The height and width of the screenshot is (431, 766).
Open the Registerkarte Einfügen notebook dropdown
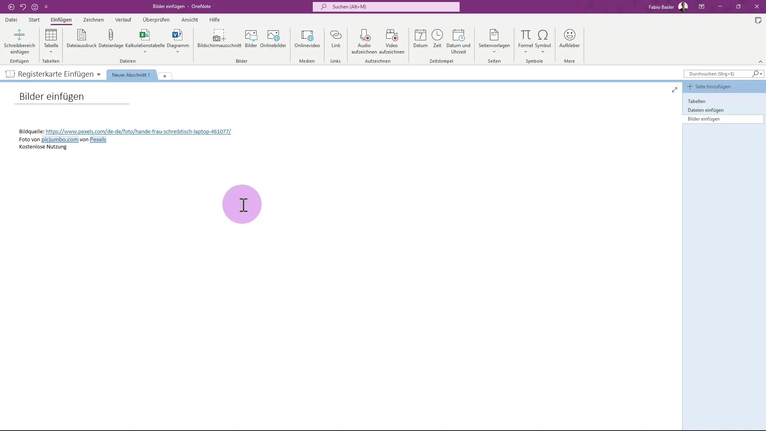[x=99, y=75]
